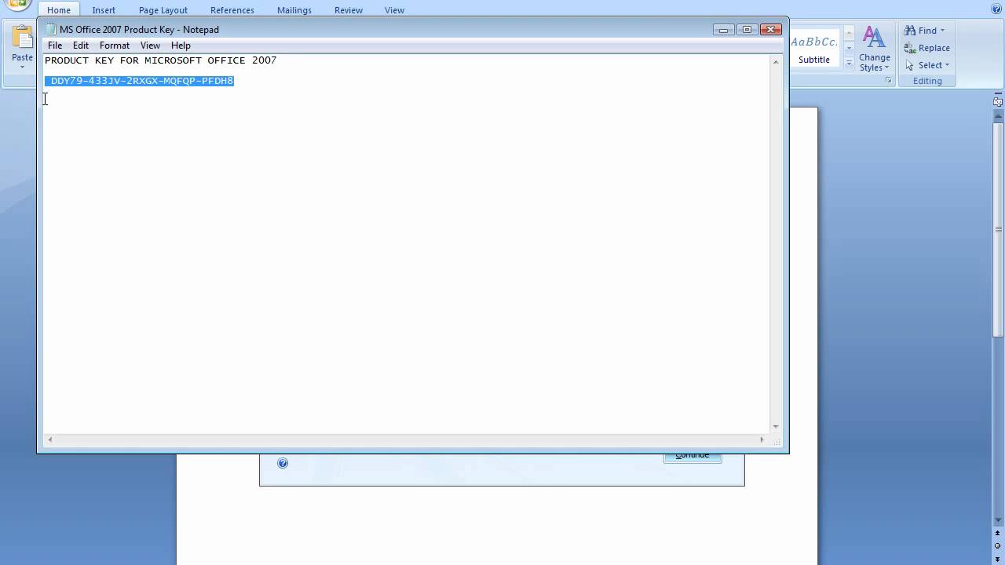Click the help icon in activation dialog
The height and width of the screenshot is (565, 1005).
(283, 463)
